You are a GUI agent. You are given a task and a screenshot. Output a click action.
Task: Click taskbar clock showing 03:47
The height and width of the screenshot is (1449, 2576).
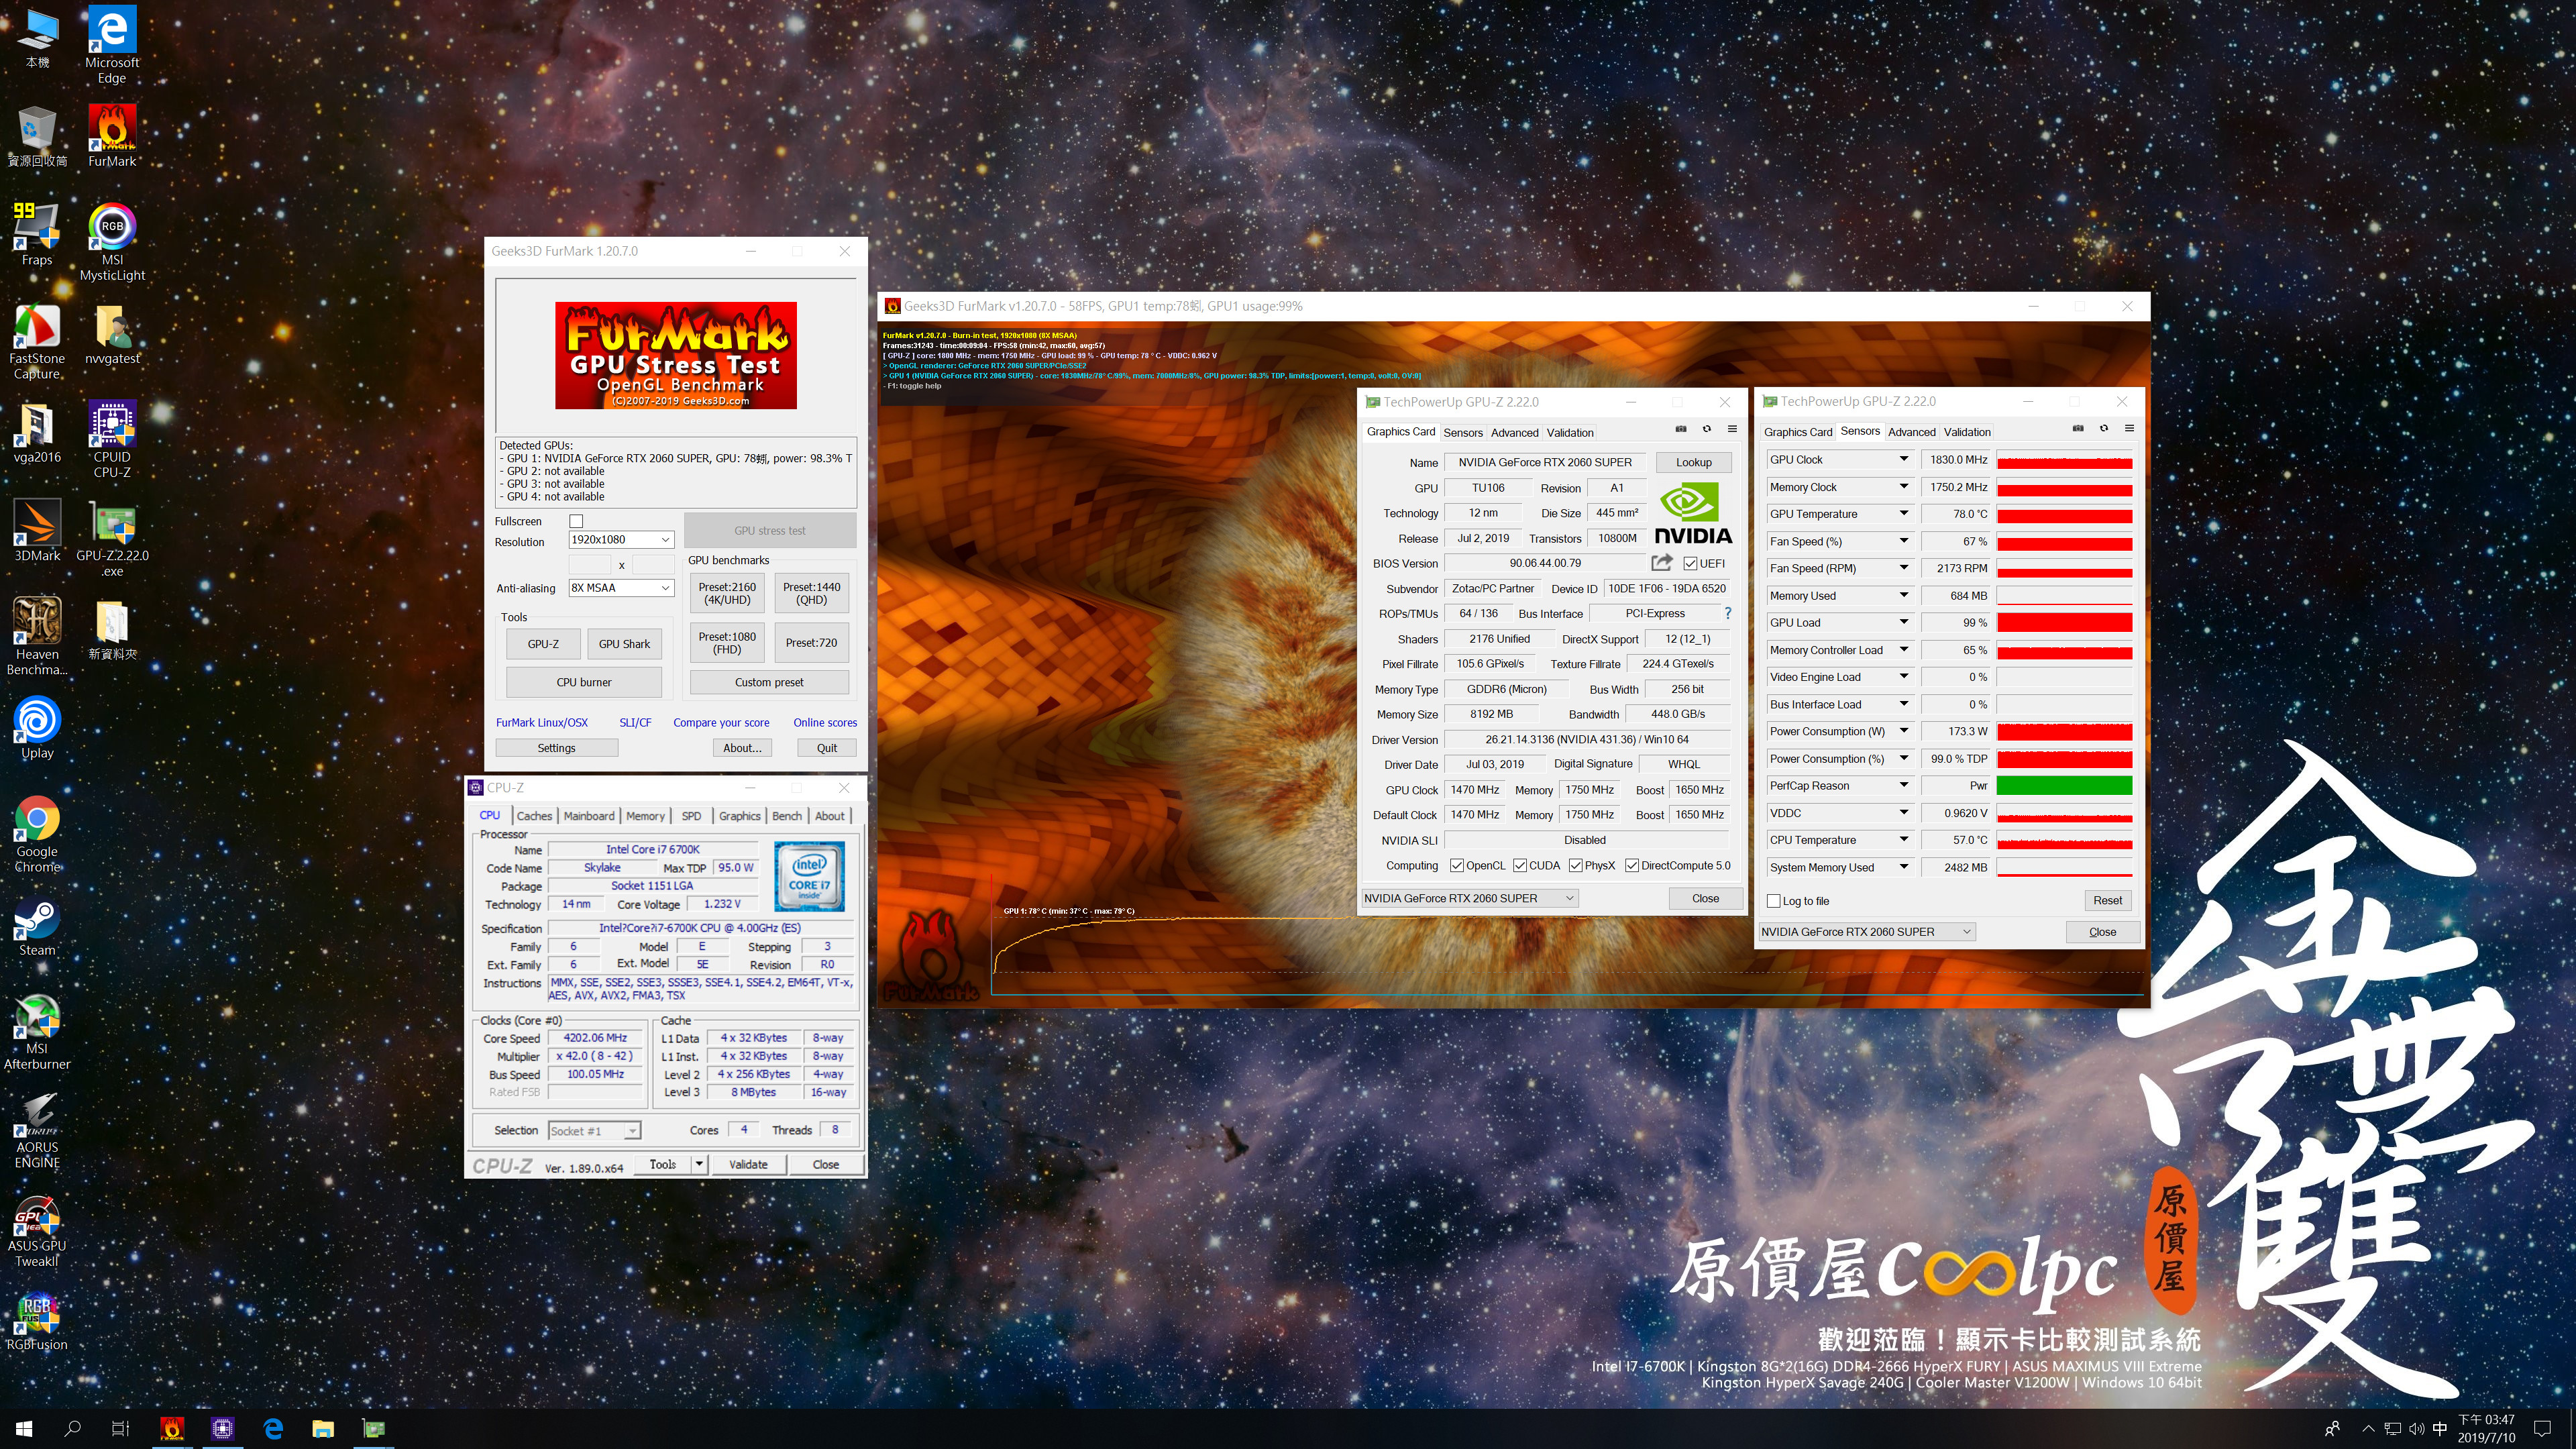coord(2486,1429)
